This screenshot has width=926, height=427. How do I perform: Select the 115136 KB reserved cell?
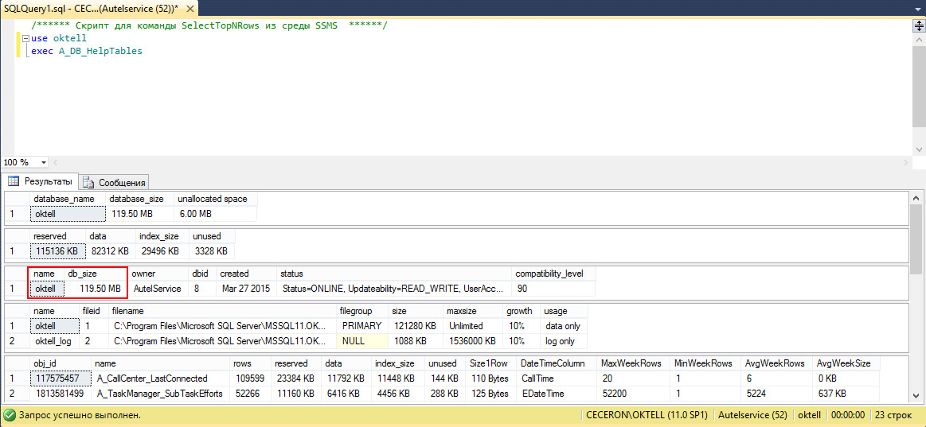pyautogui.click(x=56, y=251)
